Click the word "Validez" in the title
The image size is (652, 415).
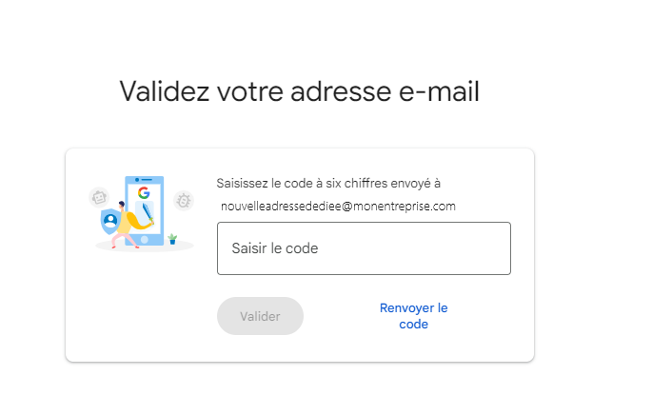[x=165, y=91]
